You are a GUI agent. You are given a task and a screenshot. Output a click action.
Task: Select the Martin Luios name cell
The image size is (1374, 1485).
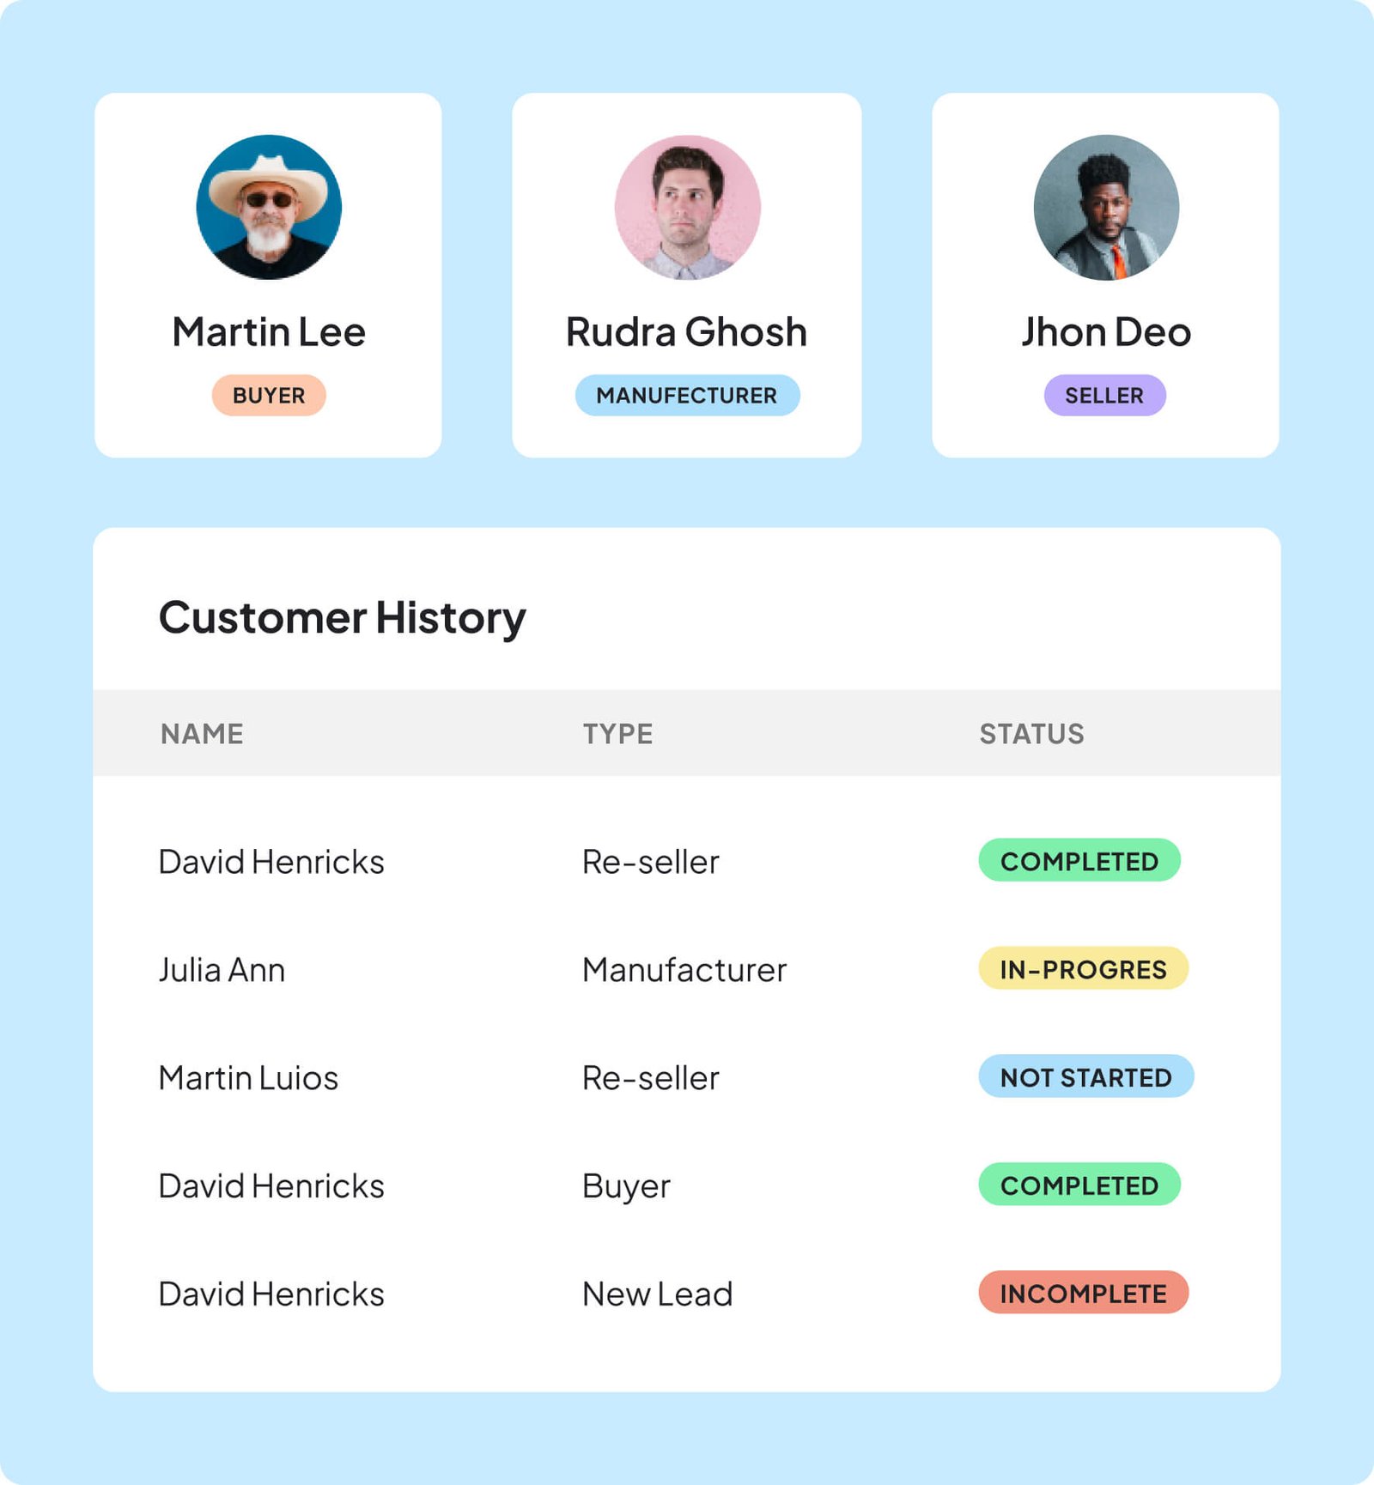pyautogui.click(x=248, y=1078)
